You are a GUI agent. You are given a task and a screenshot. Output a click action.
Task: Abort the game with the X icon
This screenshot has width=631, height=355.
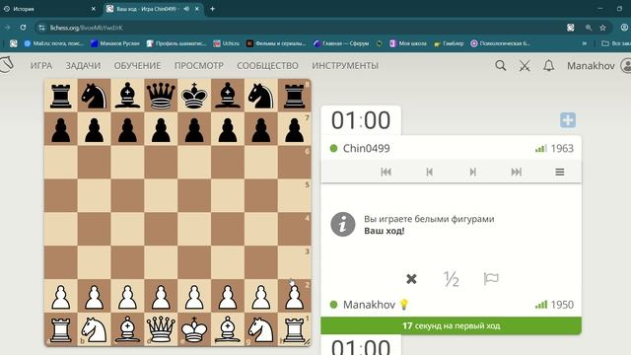click(x=411, y=279)
